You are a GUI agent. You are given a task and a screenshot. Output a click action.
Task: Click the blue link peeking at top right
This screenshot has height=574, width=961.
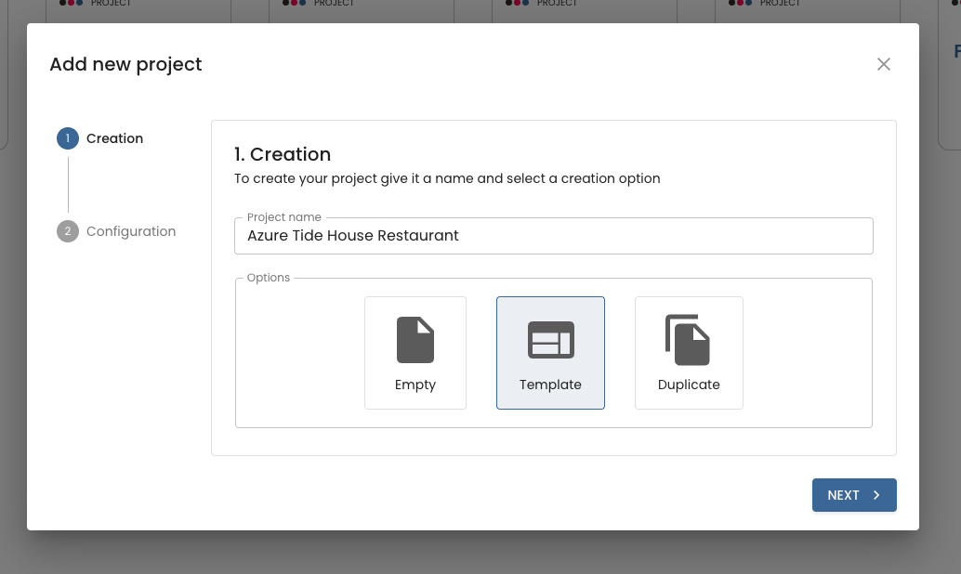click(956, 51)
